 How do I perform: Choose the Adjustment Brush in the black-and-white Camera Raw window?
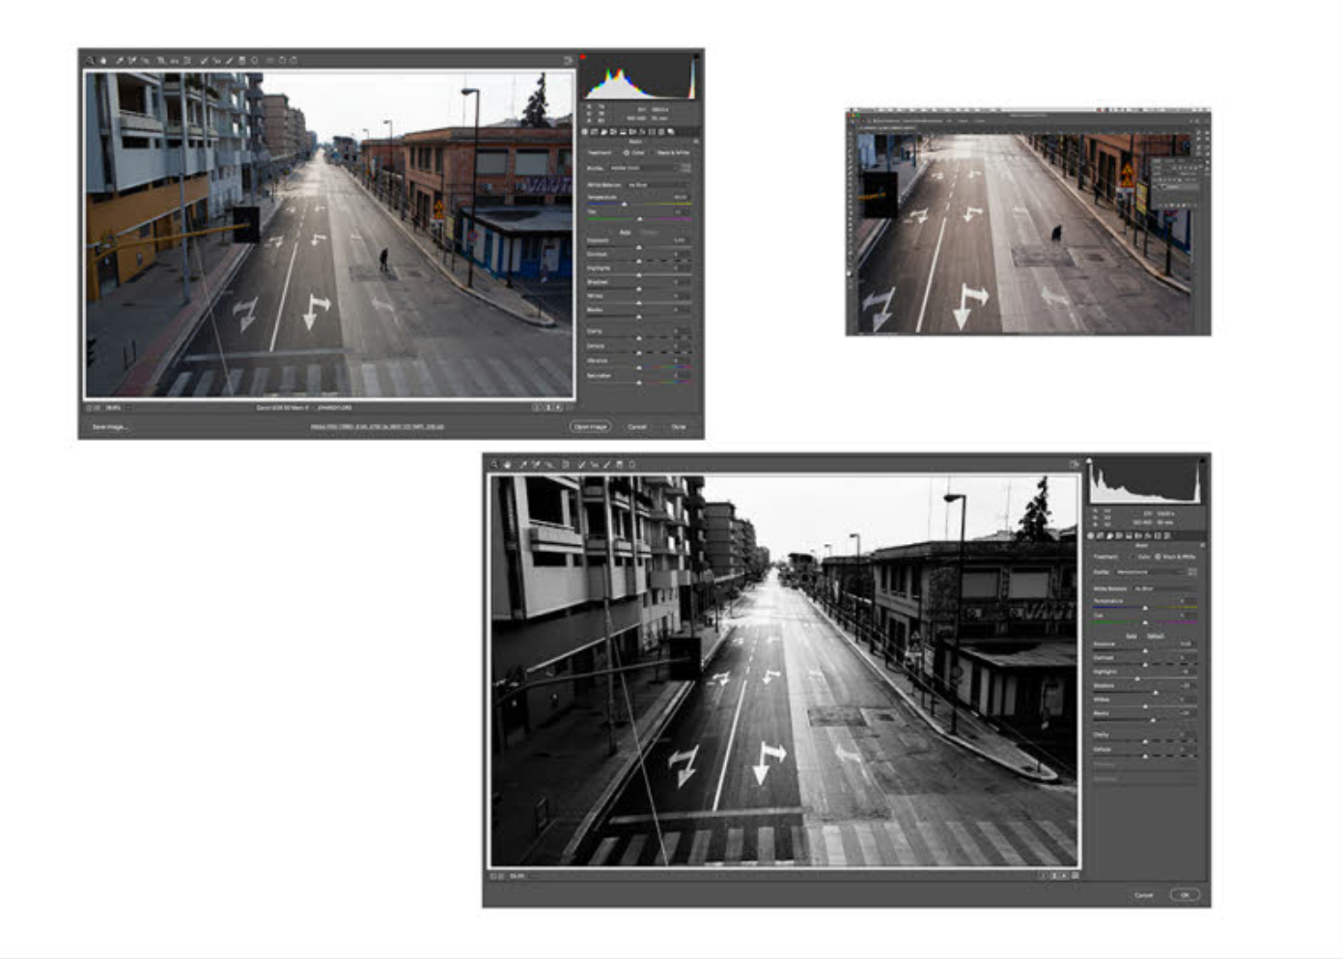coord(607,464)
